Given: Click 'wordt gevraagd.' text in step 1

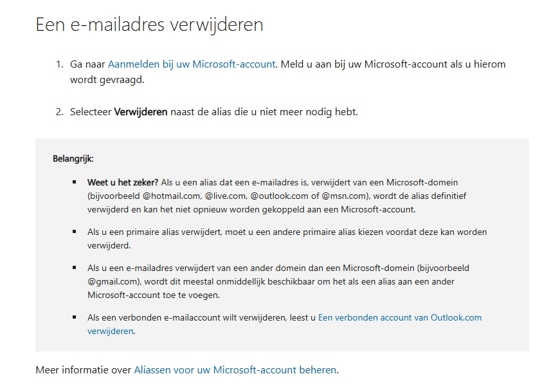Looking at the screenshot, I should coord(107,80).
